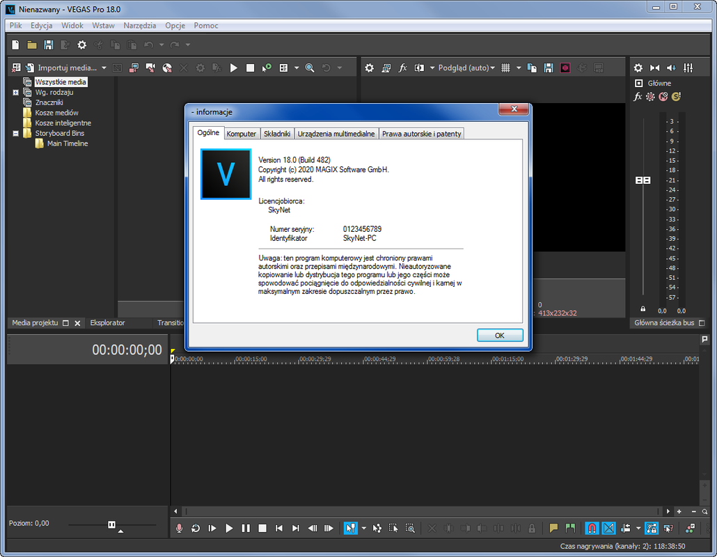Switch to the Składniki tab
717x557 pixels.
(277, 134)
